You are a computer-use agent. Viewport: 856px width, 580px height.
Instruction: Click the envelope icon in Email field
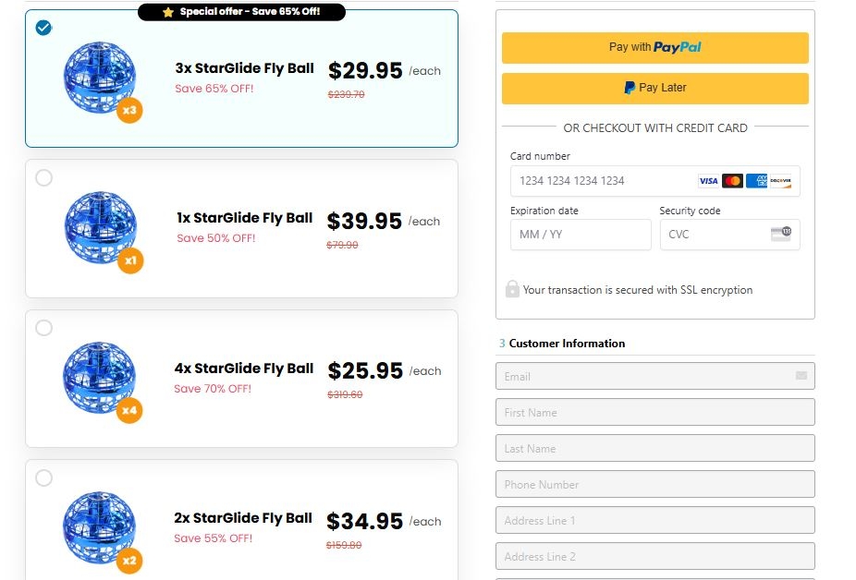click(801, 376)
